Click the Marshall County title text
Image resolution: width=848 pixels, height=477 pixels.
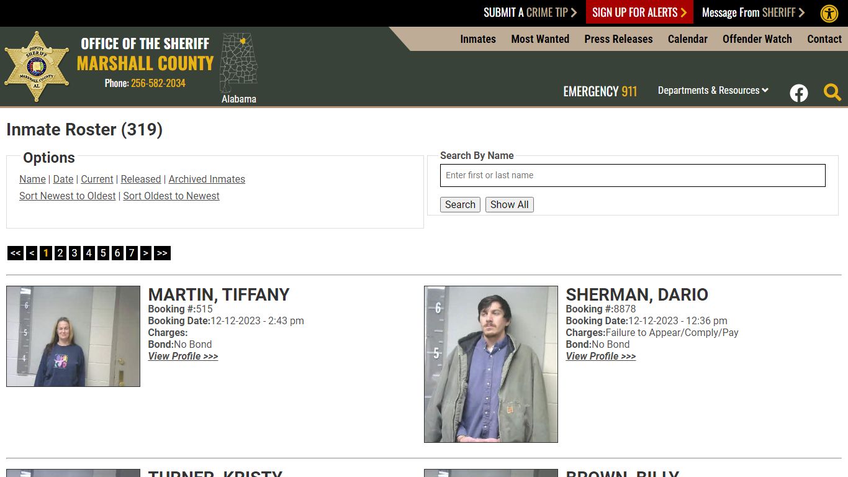(145, 63)
